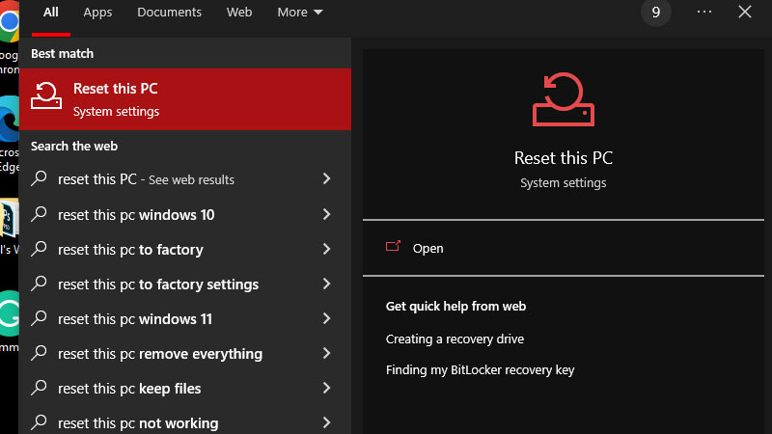Expand arrow for 'reset this pc to factory settings'
Viewport: 772px width, 434px height.
(326, 284)
